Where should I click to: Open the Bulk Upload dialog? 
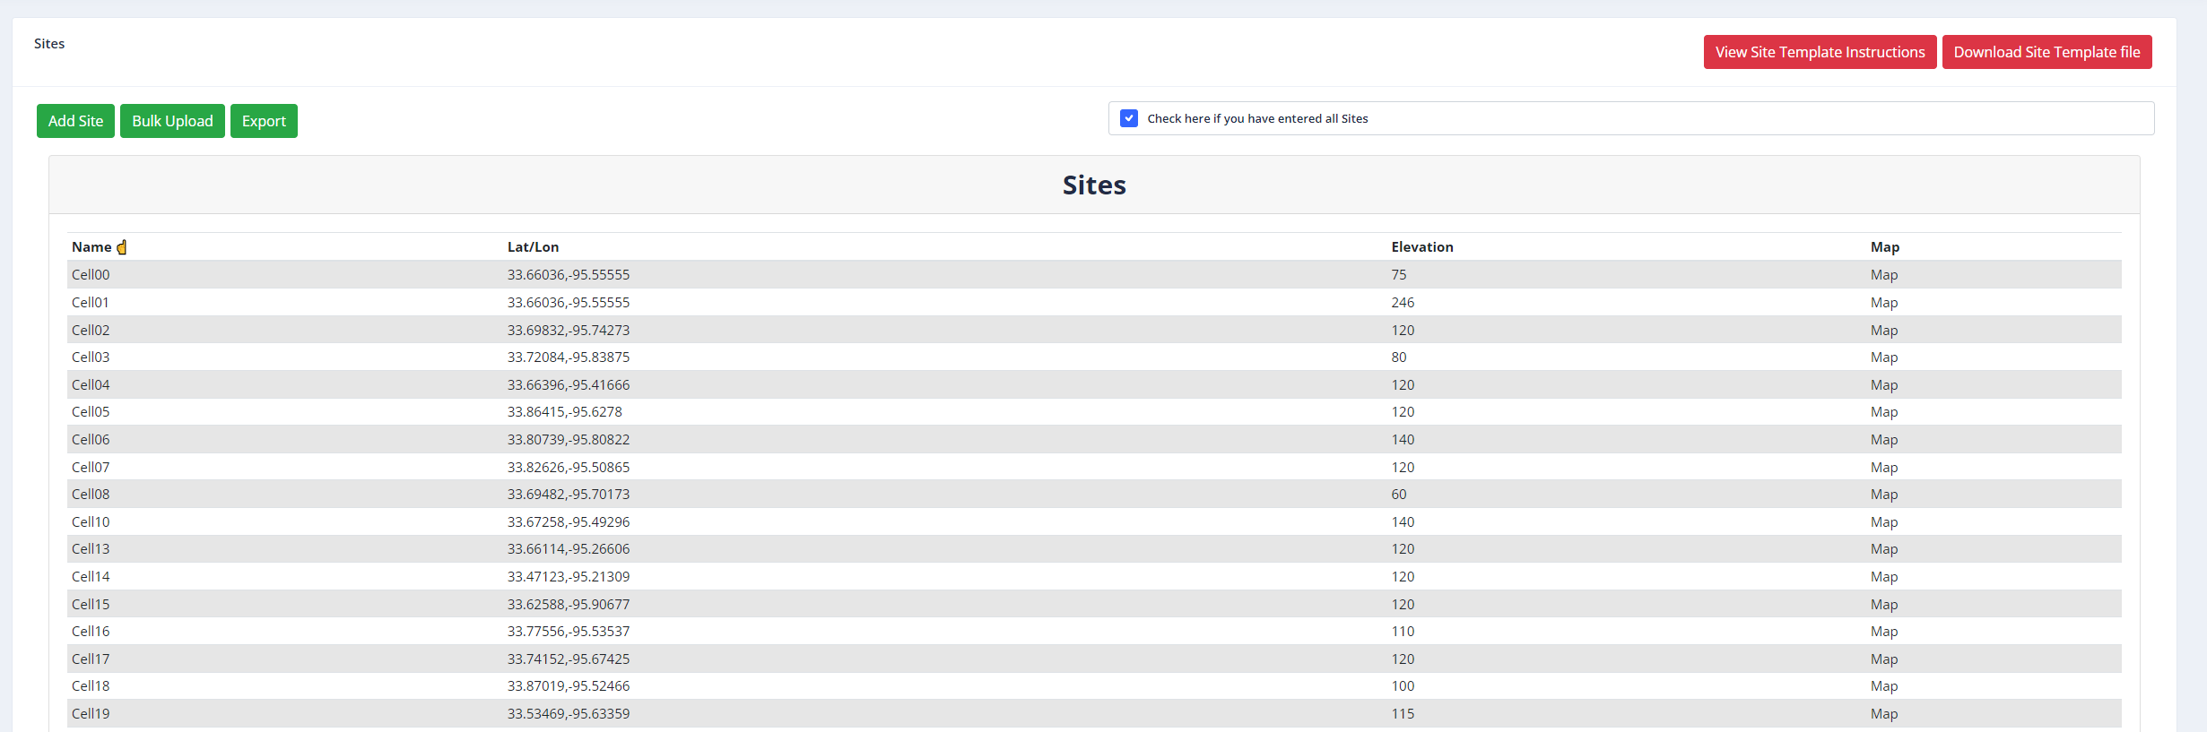click(x=172, y=121)
